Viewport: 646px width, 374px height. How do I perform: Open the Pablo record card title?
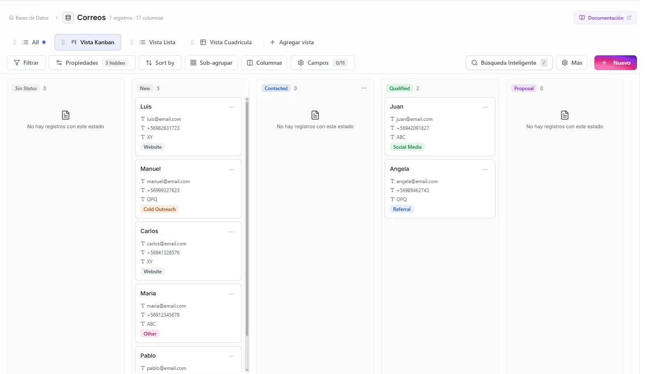(148, 356)
